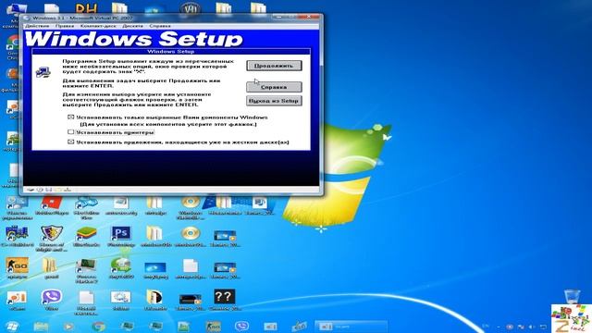This screenshot has height=333, width=592.
Task: Open the Компакт-диск menu
Action: coord(98,26)
